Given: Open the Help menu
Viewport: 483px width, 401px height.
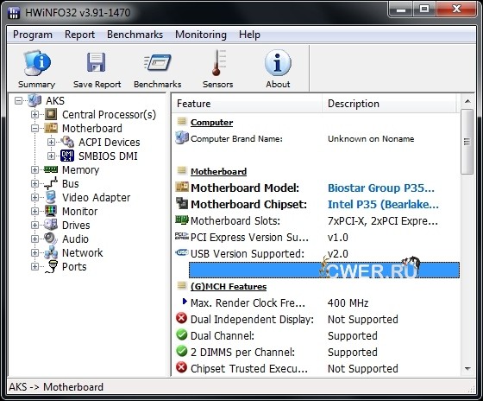Looking at the screenshot, I should [x=249, y=35].
